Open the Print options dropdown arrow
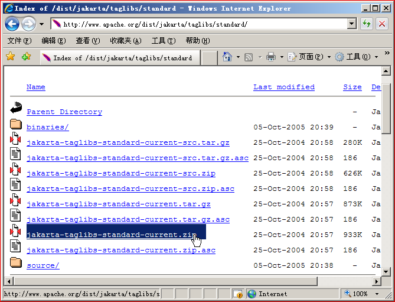The height and width of the screenshot is (302, 395). tap(282, 57)
